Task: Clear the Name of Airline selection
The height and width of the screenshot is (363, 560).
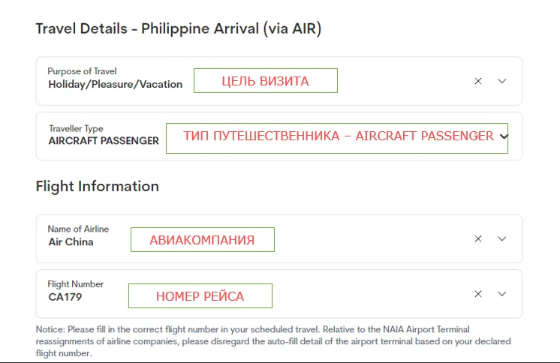Action: tap(478, 239)
